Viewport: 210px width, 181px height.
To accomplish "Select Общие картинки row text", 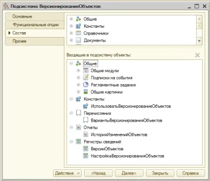I will pos(106,92).
